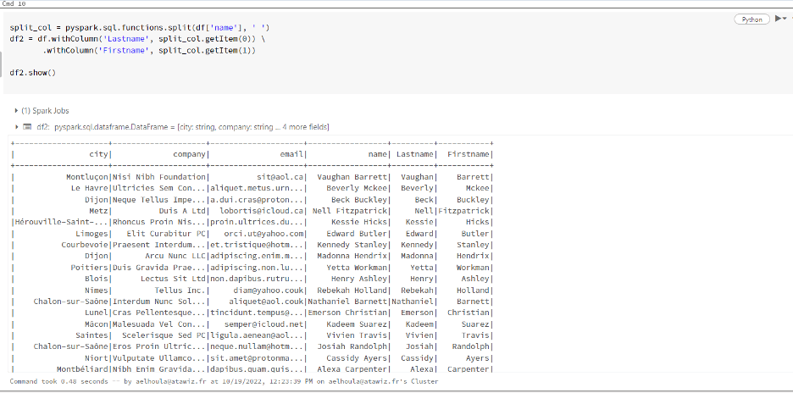Viewport: 793px width, 393px height.
Task: Click the 'Command took 0.48 seconds' status text
Action: tap(59, 382)
